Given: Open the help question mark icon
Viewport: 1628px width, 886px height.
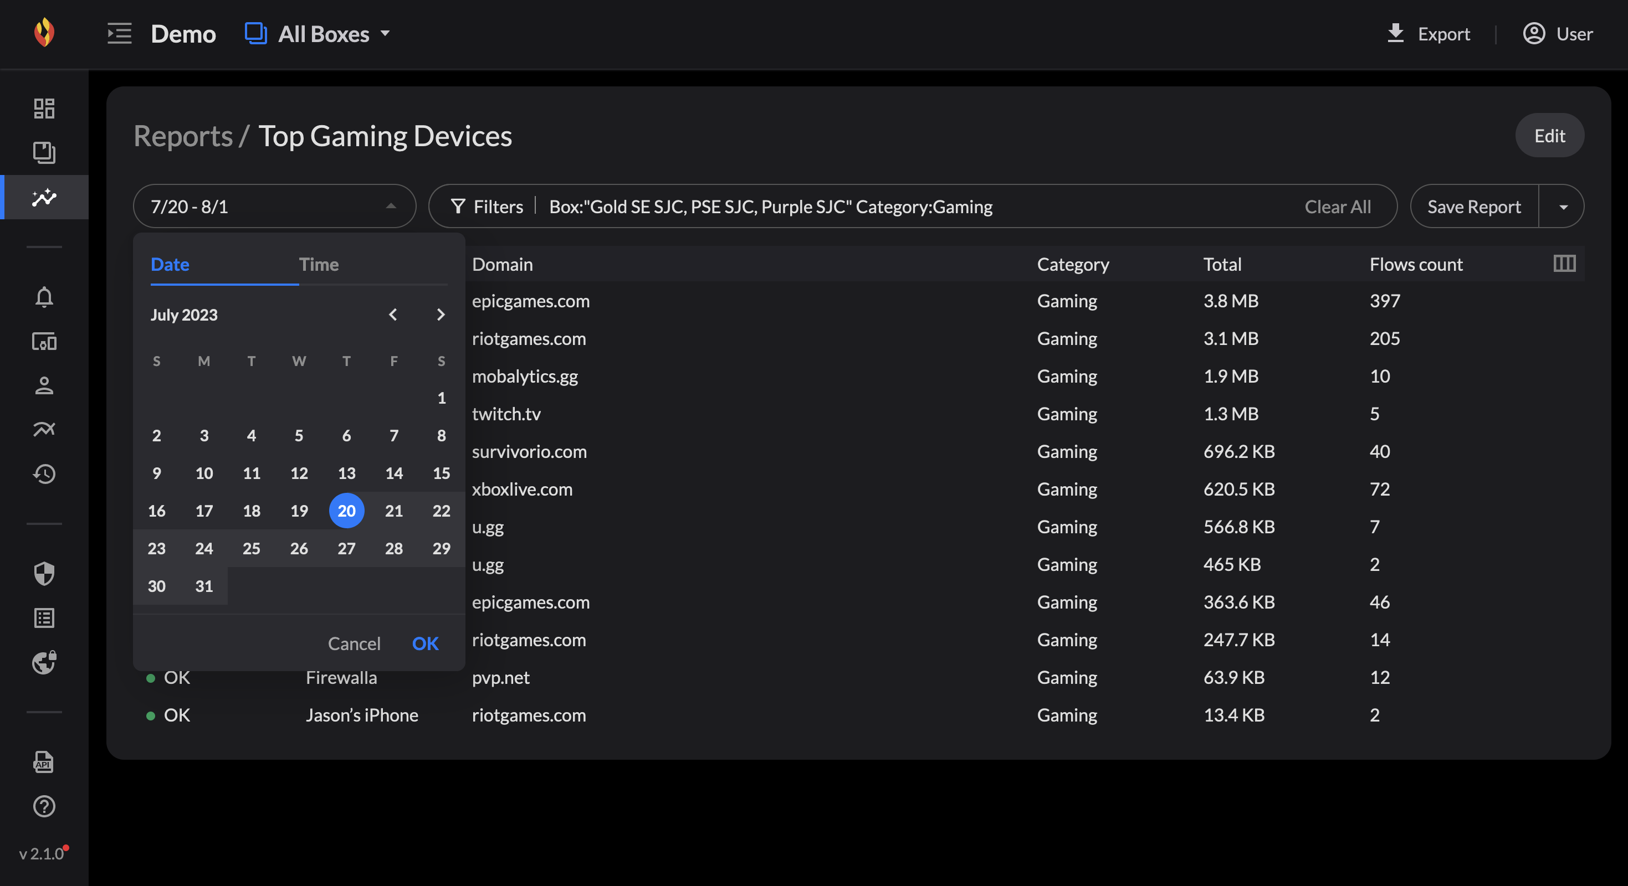Looking at the screenshot, I should (x=44, y=806).
